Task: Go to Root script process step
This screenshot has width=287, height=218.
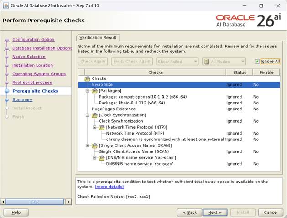Action: click(x=32, y=83)
